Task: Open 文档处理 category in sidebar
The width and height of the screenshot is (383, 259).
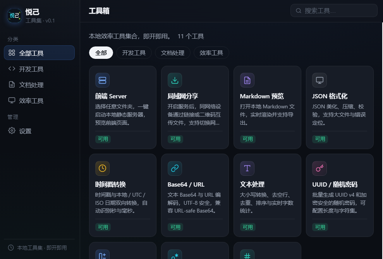Action: (x=40, y=85)
